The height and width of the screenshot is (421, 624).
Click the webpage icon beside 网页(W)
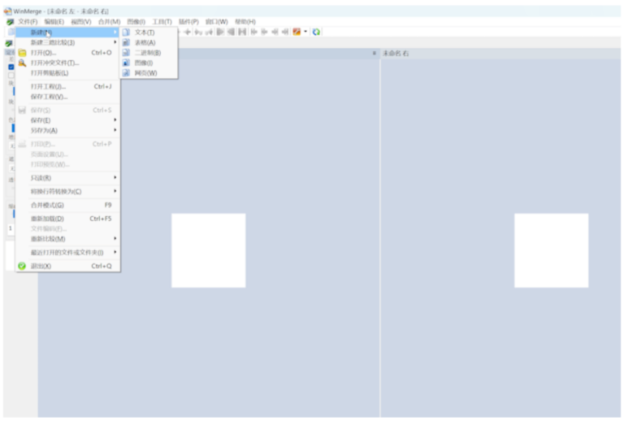coord(126,73)
